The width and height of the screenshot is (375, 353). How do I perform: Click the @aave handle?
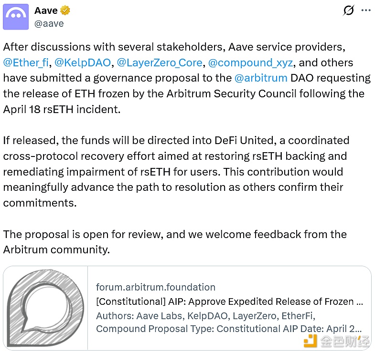(49, 23)
